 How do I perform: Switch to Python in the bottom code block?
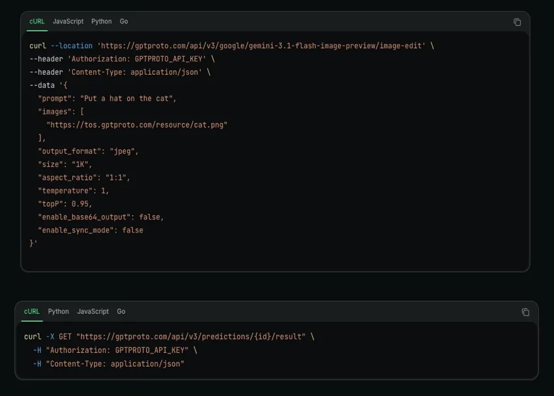58,311
